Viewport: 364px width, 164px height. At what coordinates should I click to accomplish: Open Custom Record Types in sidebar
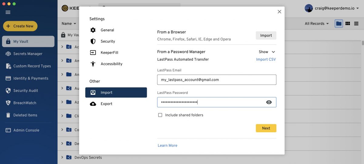tap(32, 66)
